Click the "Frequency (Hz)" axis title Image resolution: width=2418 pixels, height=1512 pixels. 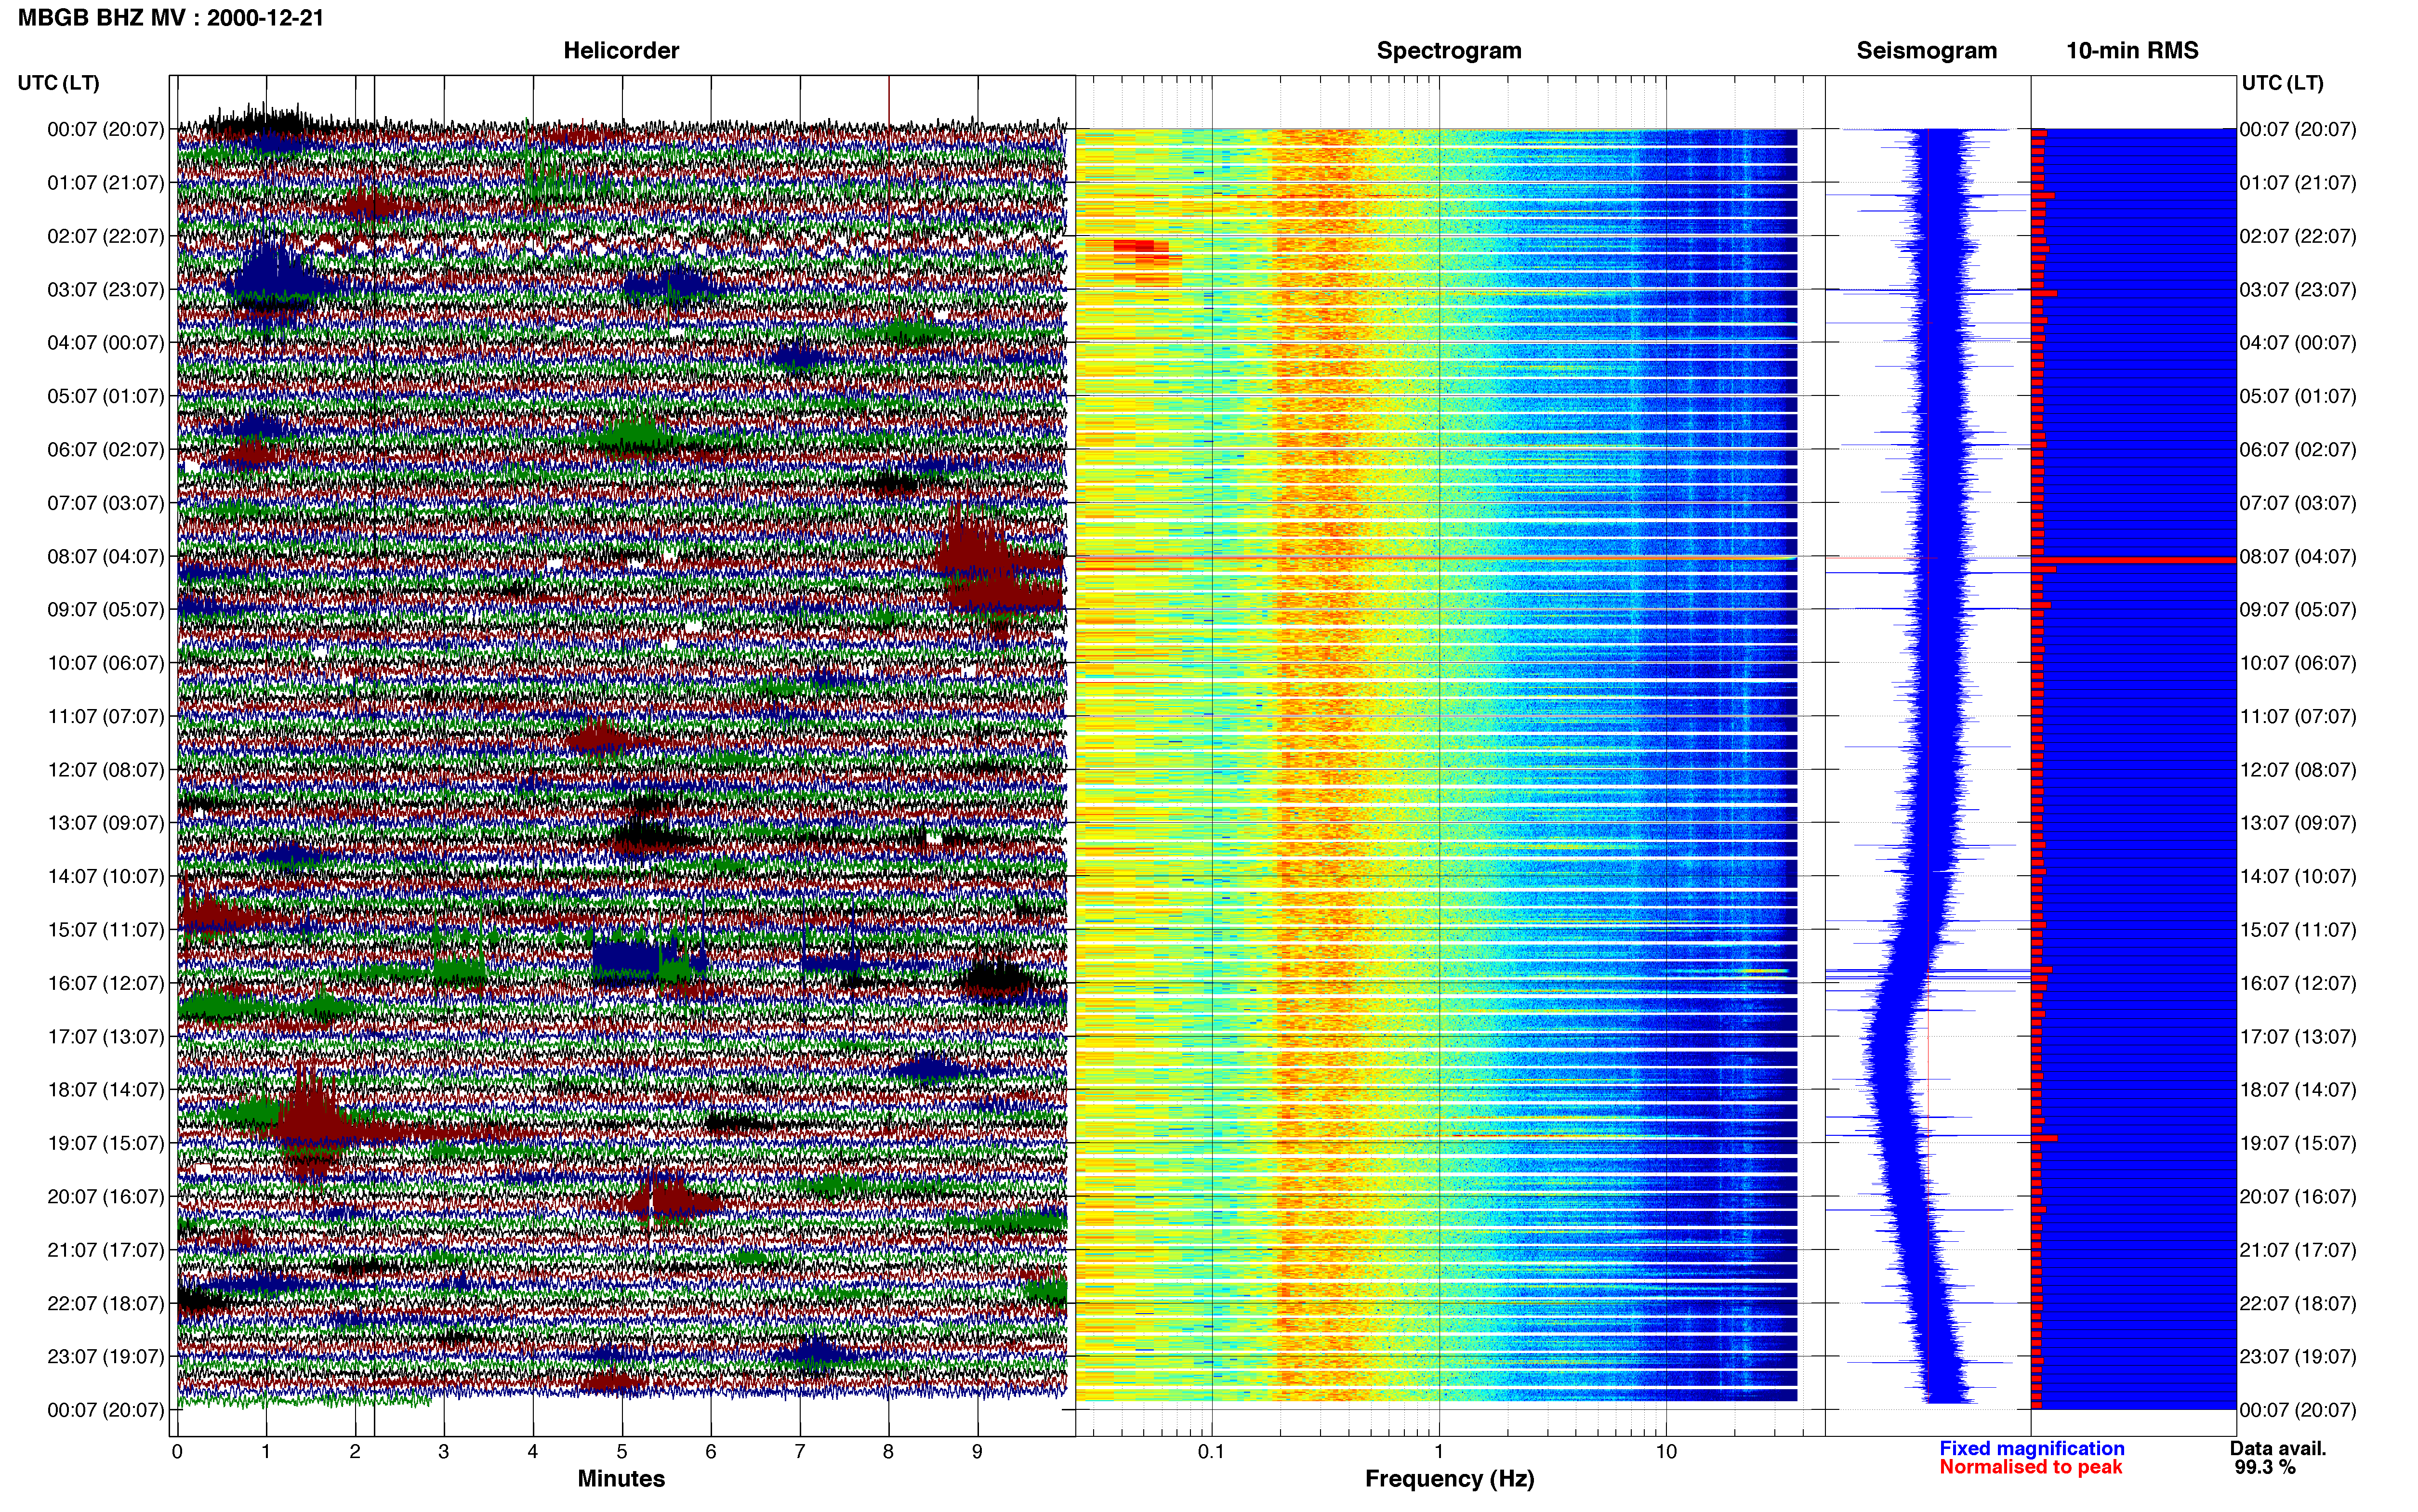tap(1449, 1478)
